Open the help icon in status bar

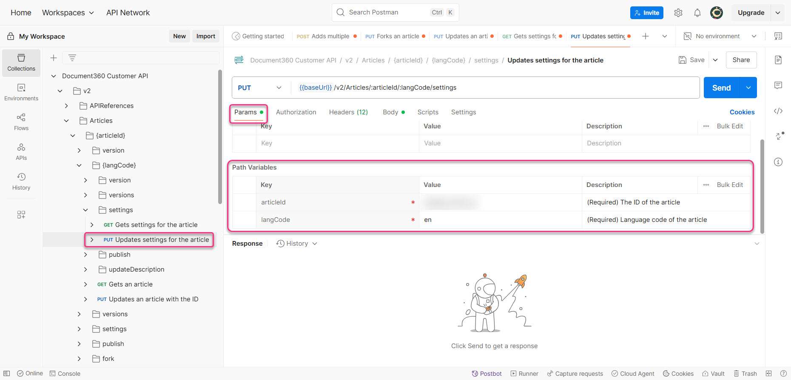tap(783, 374)
